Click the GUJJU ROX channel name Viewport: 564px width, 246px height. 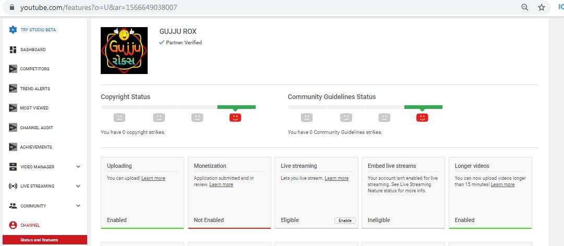178,32
